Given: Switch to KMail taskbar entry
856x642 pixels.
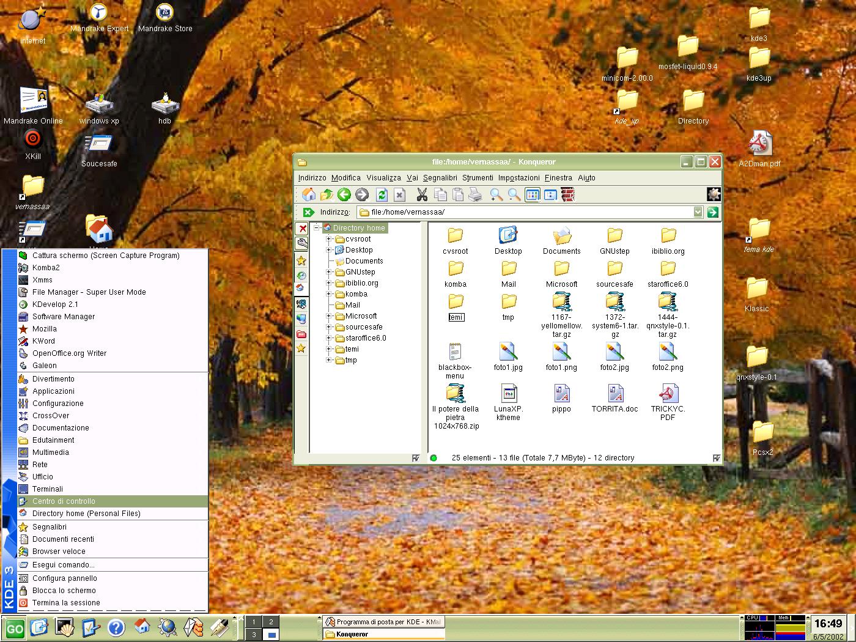Looking at the screenshot, I should coord(383,622).
